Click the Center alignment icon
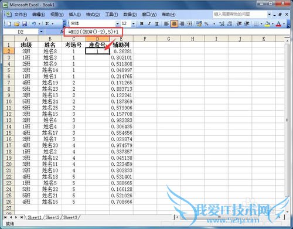The image size is (293, 229). [174, 24]
